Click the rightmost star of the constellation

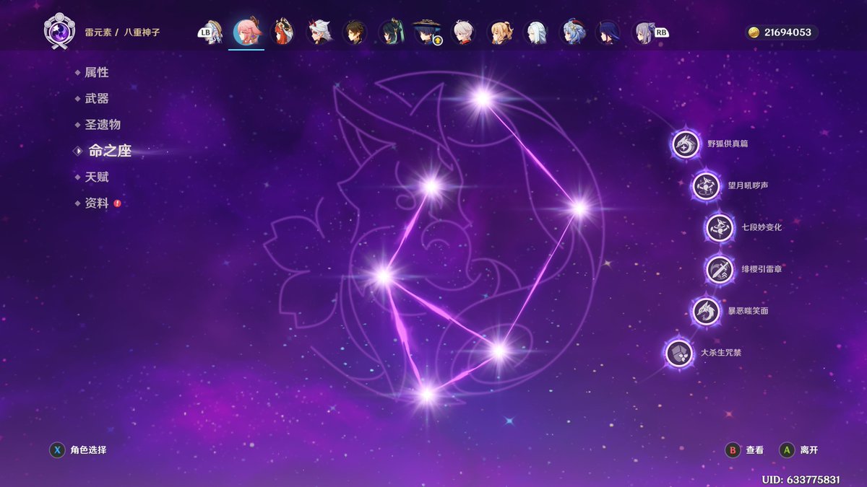click(579, 209)
